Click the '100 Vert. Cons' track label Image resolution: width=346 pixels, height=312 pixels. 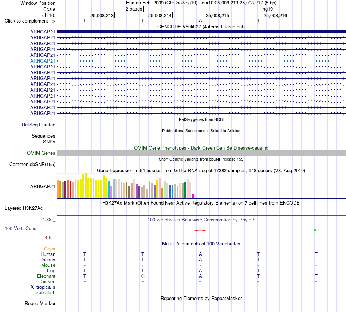pos(20,228)
